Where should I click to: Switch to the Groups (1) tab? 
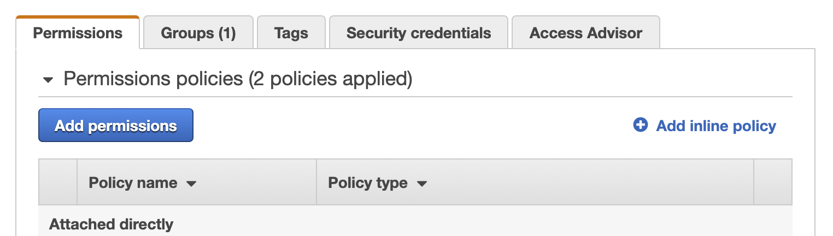[x=198, y=33]
